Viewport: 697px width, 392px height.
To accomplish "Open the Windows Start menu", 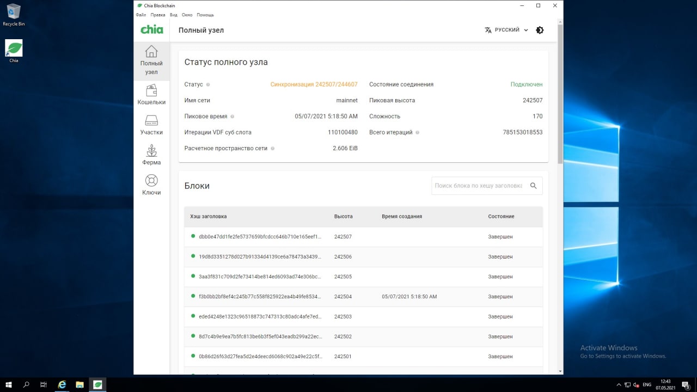I will (x=9, y=384).
